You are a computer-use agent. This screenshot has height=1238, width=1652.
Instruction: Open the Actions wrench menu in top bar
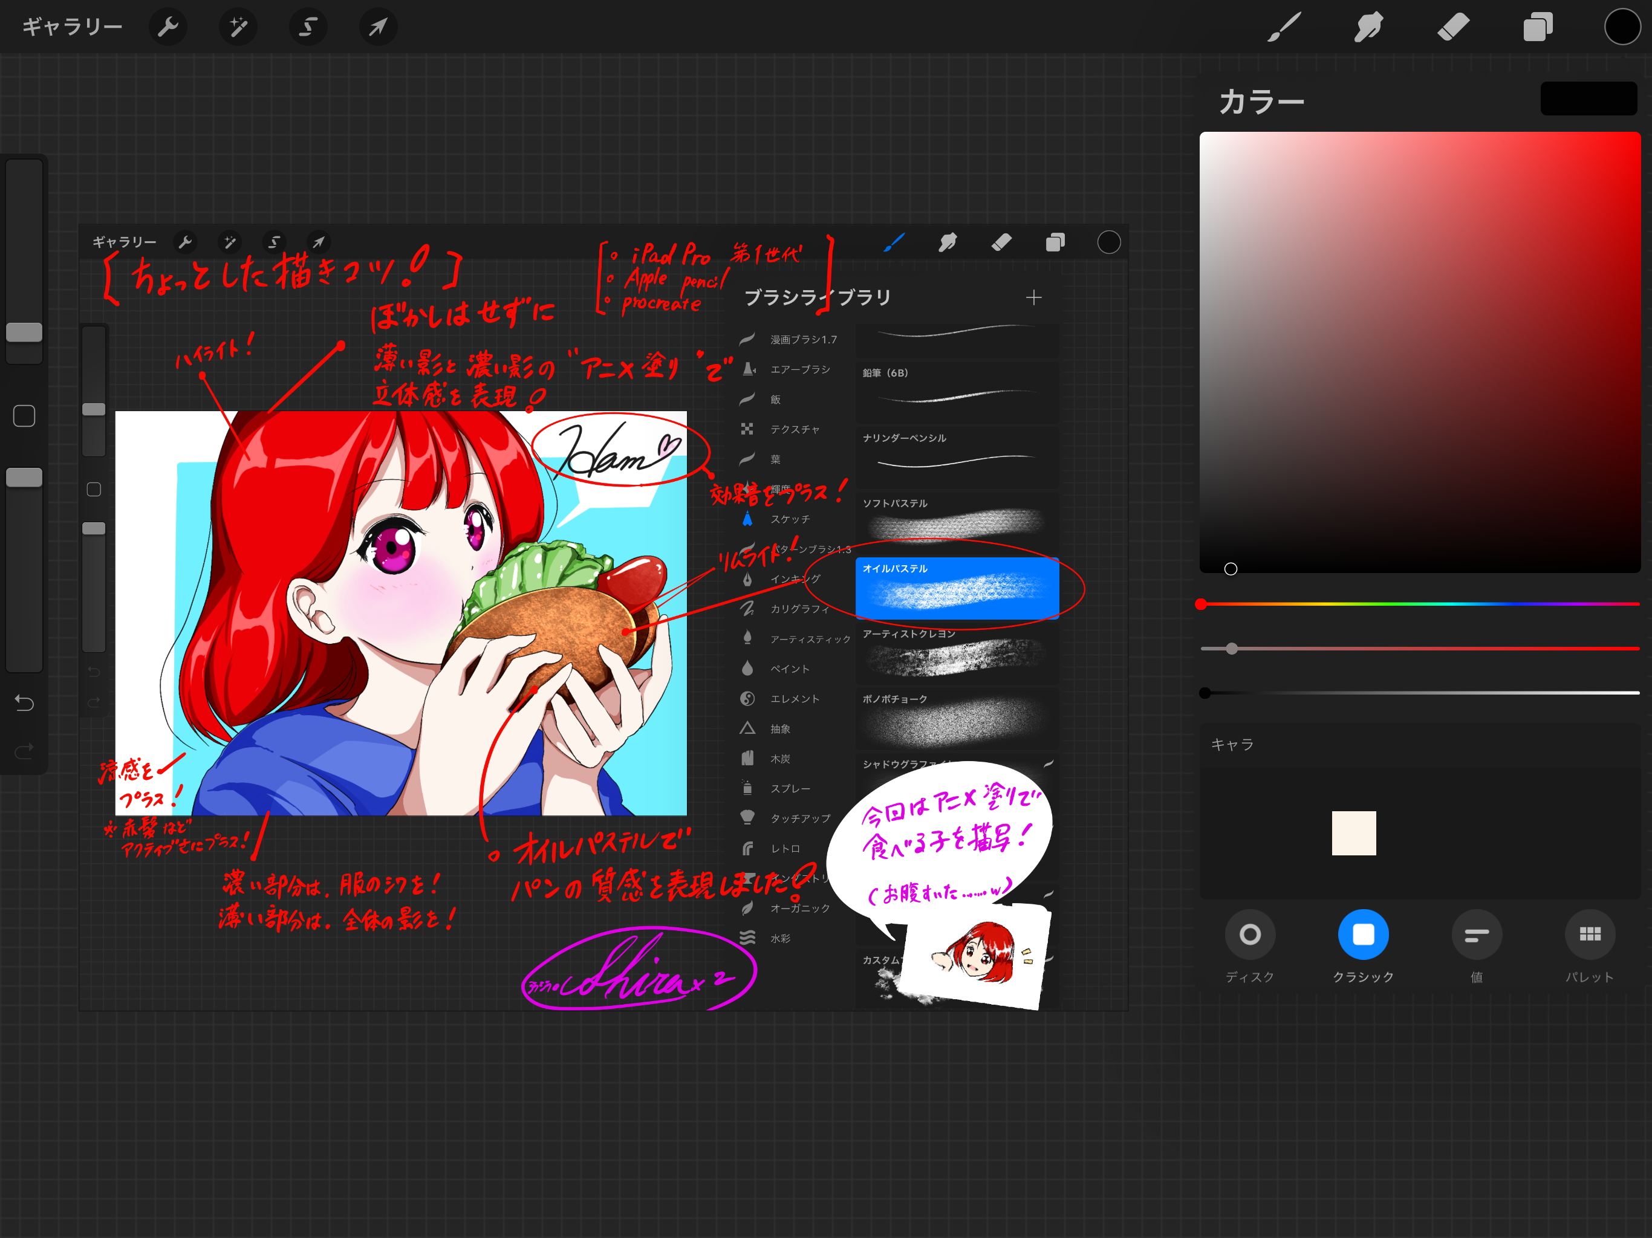(x=169, y=28)
